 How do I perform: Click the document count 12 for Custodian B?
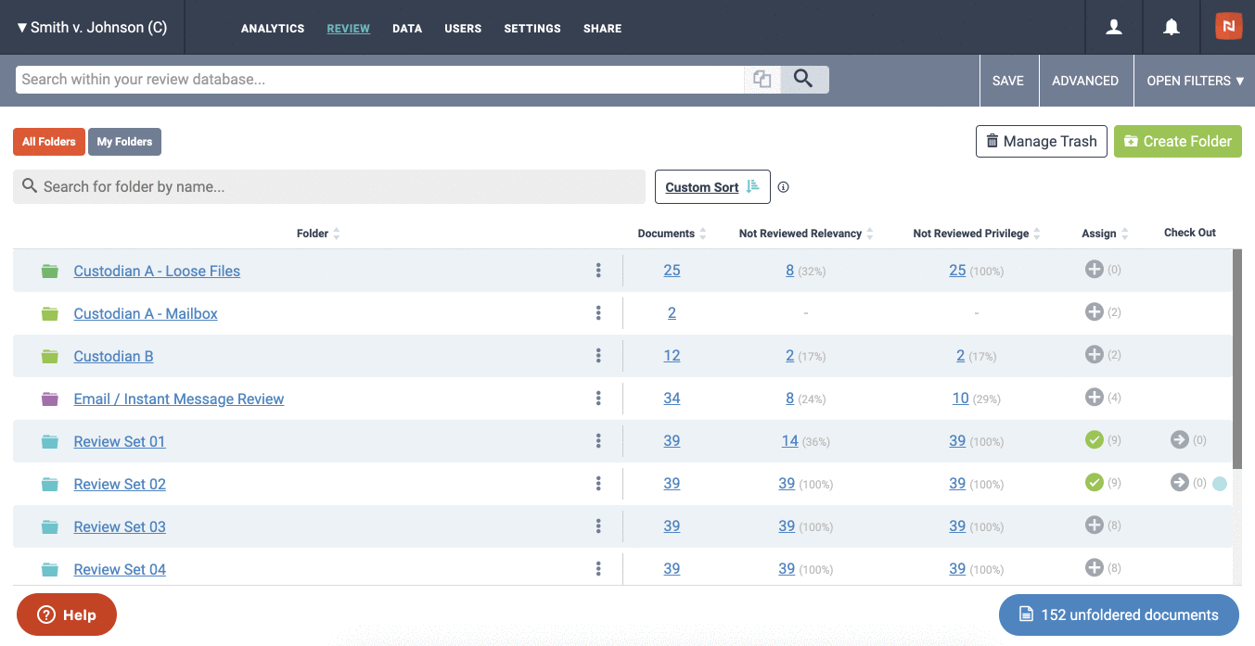click(x=672, y=356)
